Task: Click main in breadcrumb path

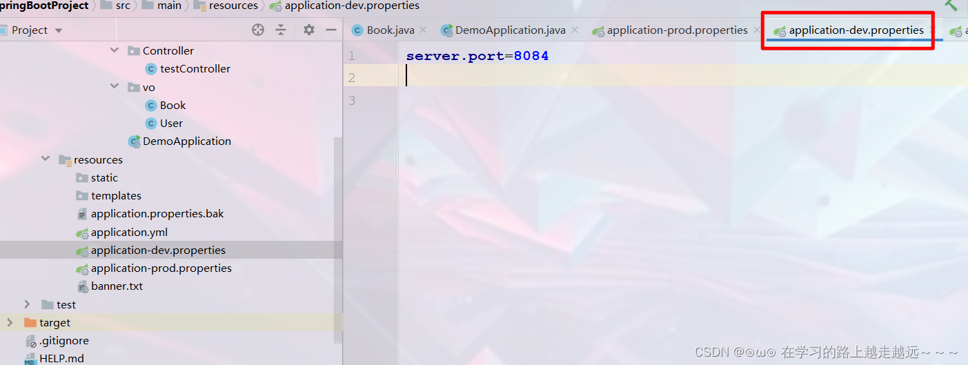Action: coord(168,6)
